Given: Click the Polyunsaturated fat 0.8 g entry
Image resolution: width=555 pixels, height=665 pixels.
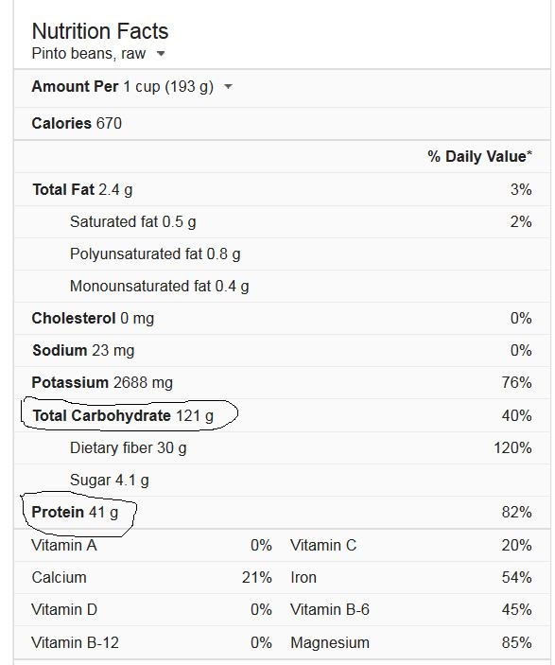Looking at the screenshot, I should click(x=155, y=254).
